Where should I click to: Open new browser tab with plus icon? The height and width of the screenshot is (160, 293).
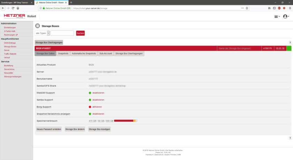point(71,2)
